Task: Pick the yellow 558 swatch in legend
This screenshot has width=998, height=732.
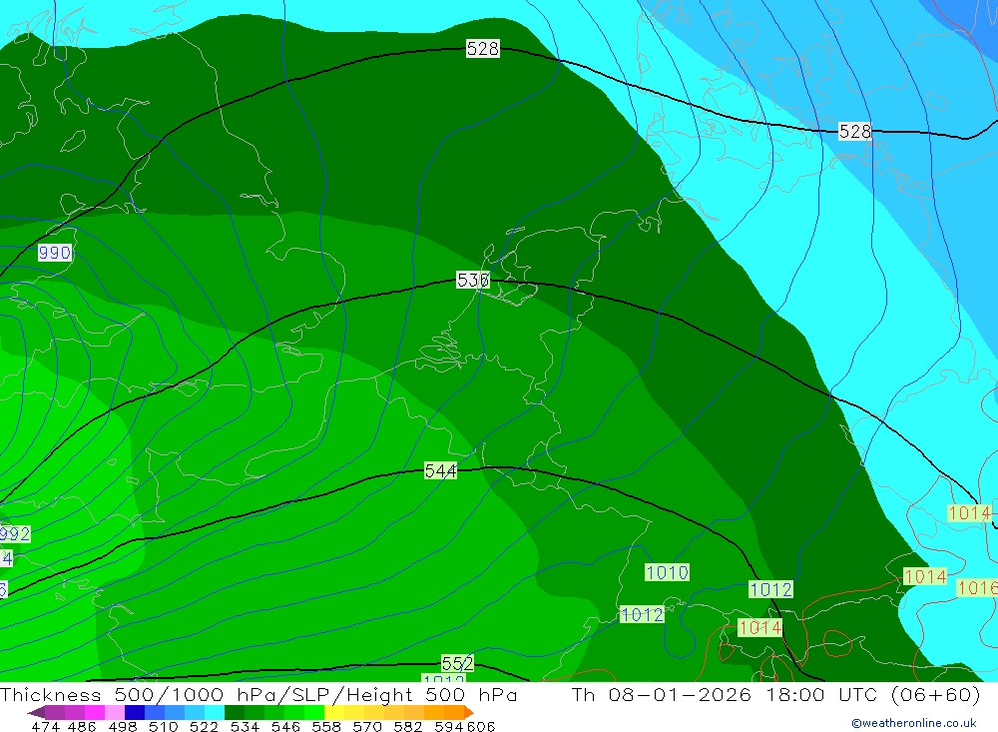Action: 334,713
